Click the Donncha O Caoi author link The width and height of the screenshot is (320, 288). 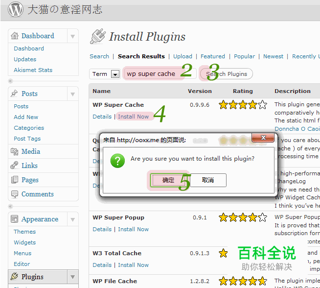tap(297, 129)
